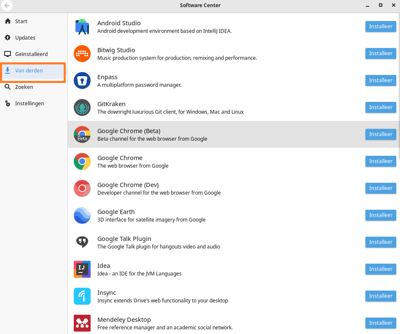Click the Updates gear icon

click(8, 38)
